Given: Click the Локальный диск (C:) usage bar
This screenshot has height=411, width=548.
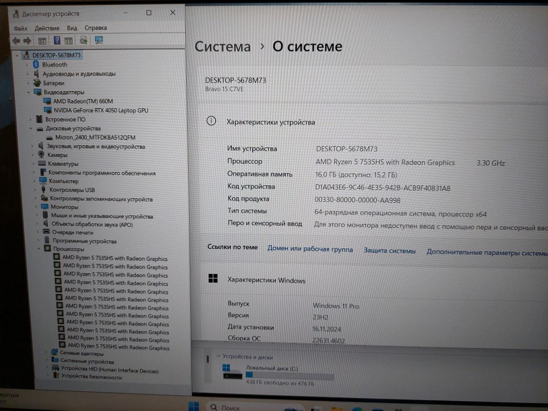Looking at the screenshot, I should point(289,376).
